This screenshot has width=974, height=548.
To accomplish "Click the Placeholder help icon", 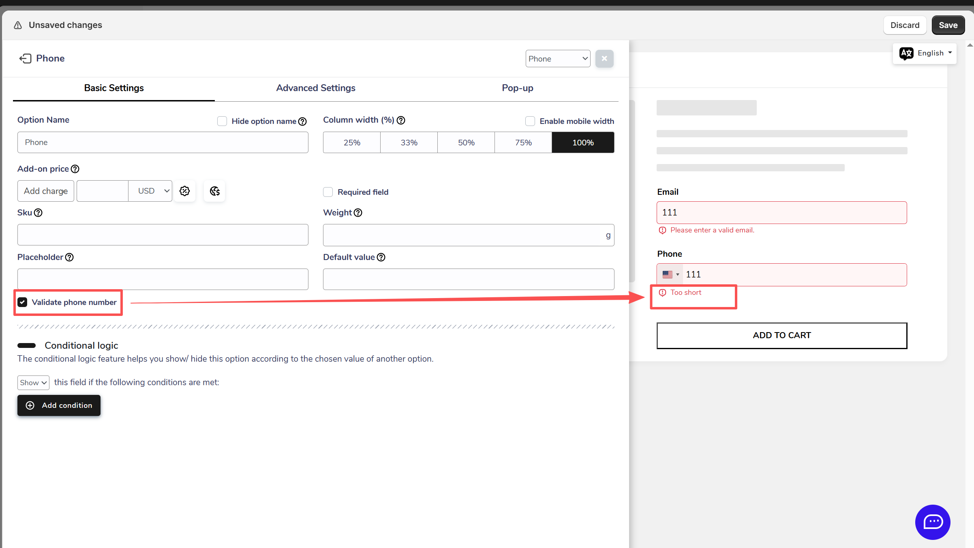I will click(69, 258).
